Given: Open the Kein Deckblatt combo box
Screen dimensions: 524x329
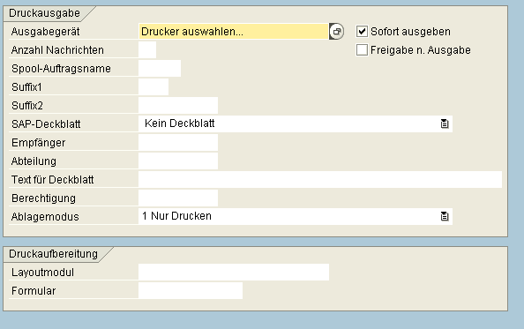Looking at the screenshot, I should coord(296,123).
